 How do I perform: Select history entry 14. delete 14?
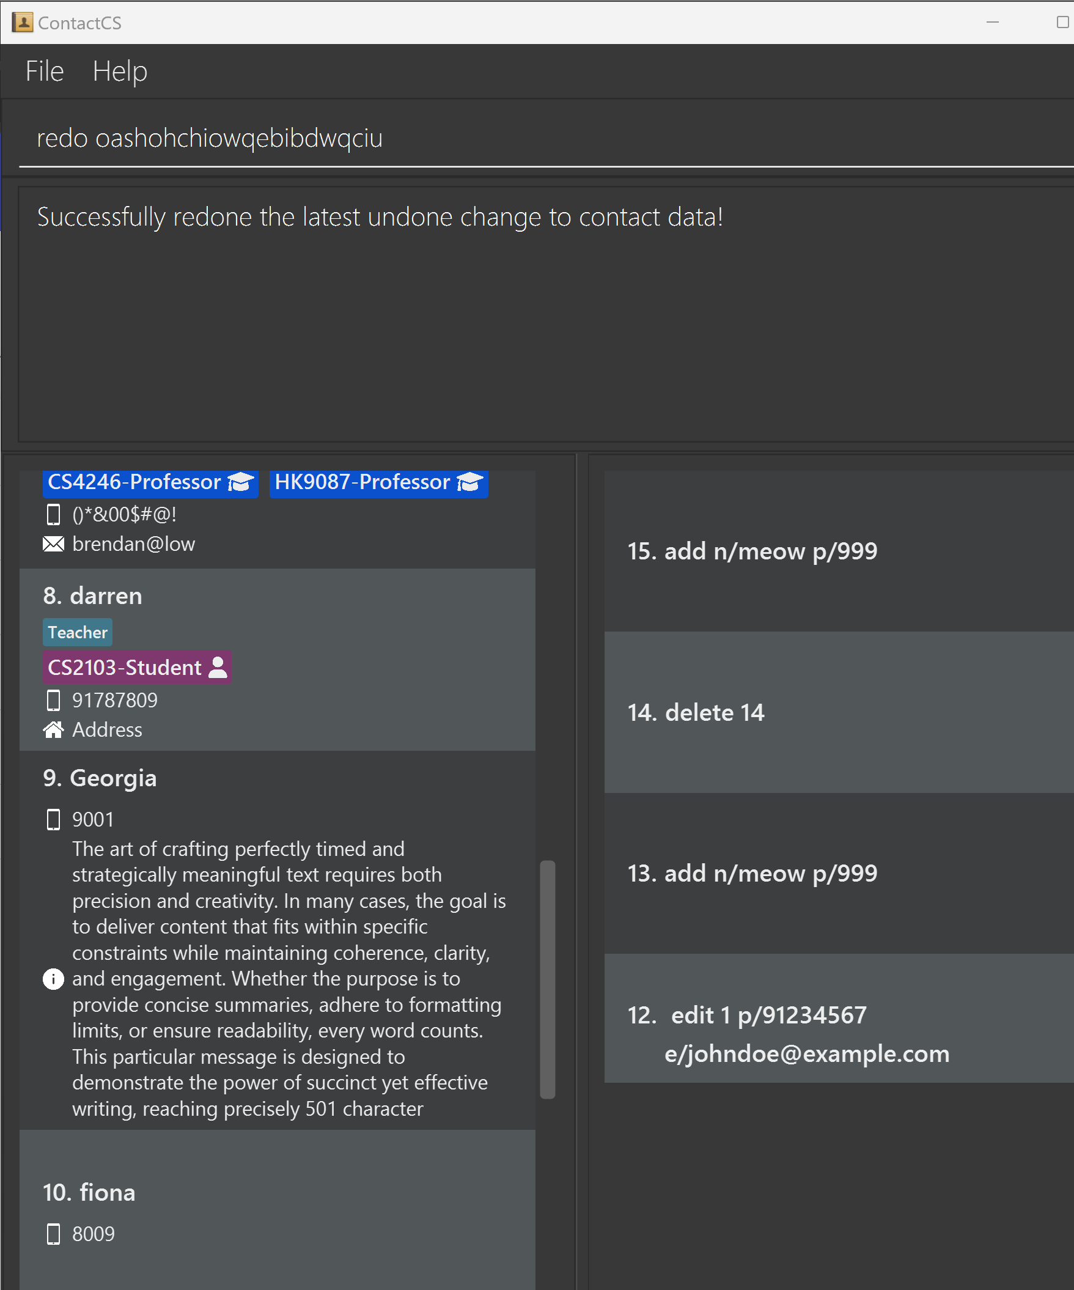[x=839, y=712]
